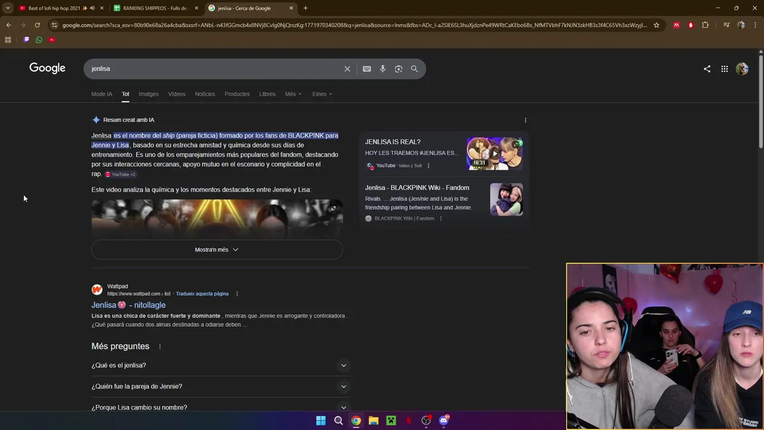The width and height of the screenshot is (764, 430).
Task: Bookmark this page with the star icon
Action: click(x=657, y=25)
